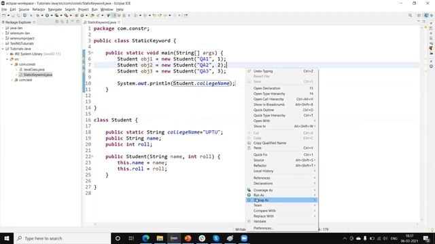The width and height of the screenshot is (435, 244).
Task: Open Zoom from the taskbar
Action: [x=244, y=238]
